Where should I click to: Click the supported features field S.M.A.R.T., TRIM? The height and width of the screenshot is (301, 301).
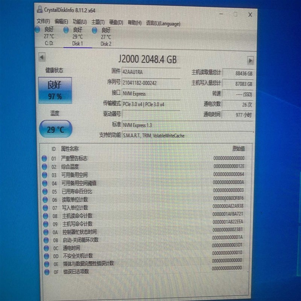pyautogui.click(x=187, y=135)
